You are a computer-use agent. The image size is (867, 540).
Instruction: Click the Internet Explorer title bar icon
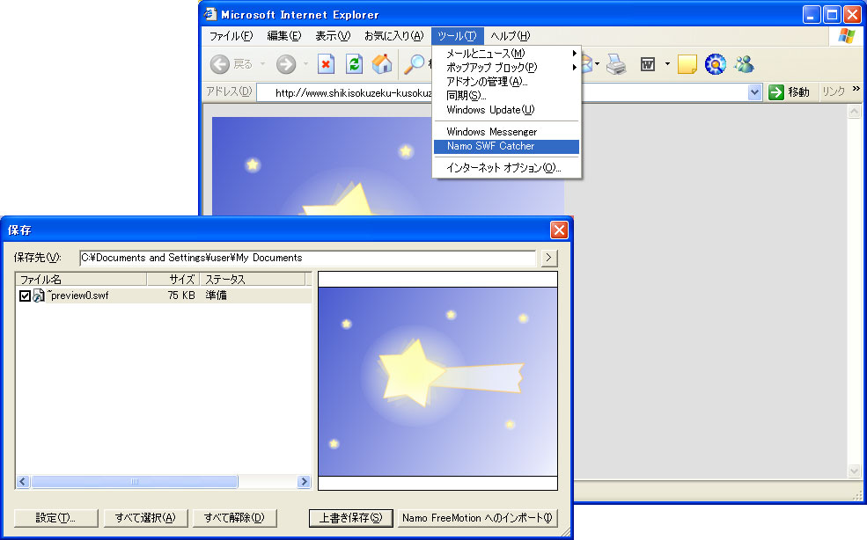(x=210, y=14)
